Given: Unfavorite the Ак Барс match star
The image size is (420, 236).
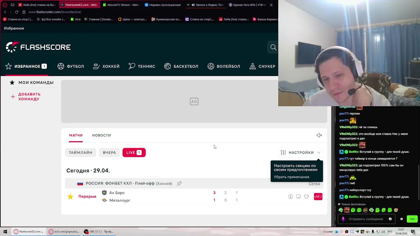Looking at the screenshot, I should 70,197.
